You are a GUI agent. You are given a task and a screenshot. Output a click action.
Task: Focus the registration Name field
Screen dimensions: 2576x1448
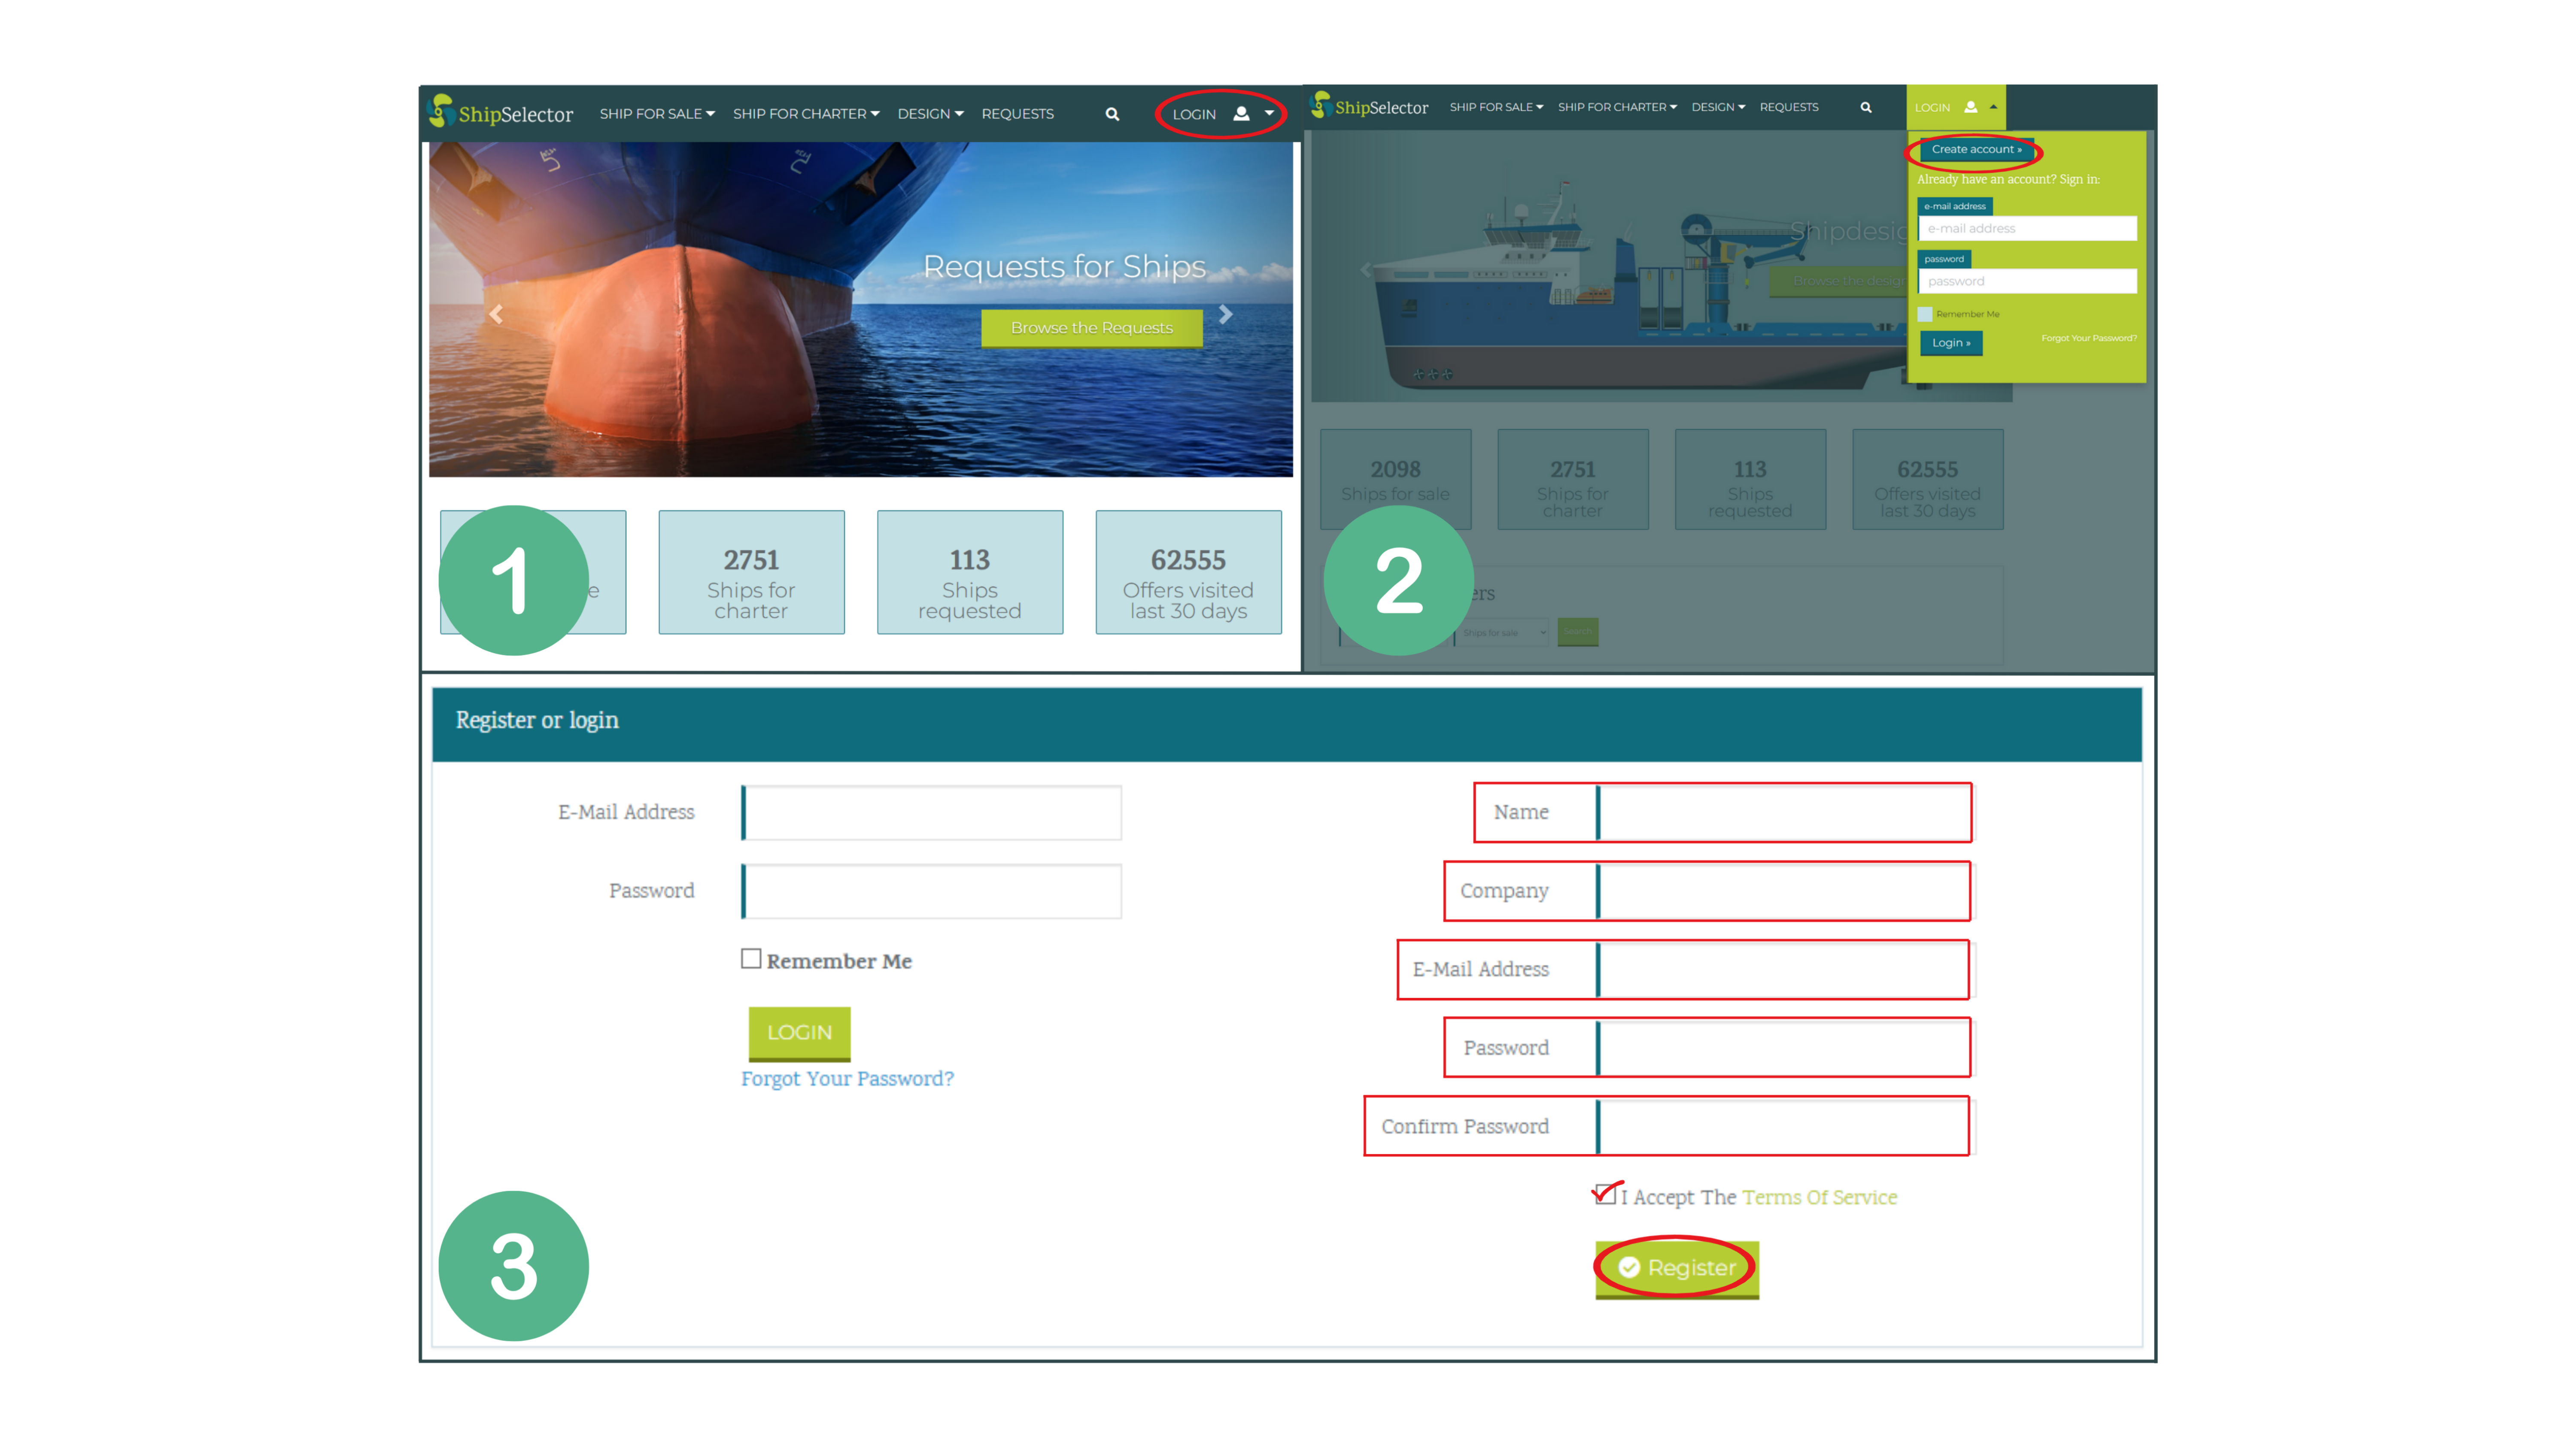pos(1785,813)
